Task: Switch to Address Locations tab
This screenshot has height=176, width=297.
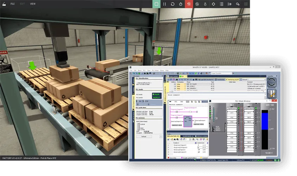Action: [x=201, y=136]
